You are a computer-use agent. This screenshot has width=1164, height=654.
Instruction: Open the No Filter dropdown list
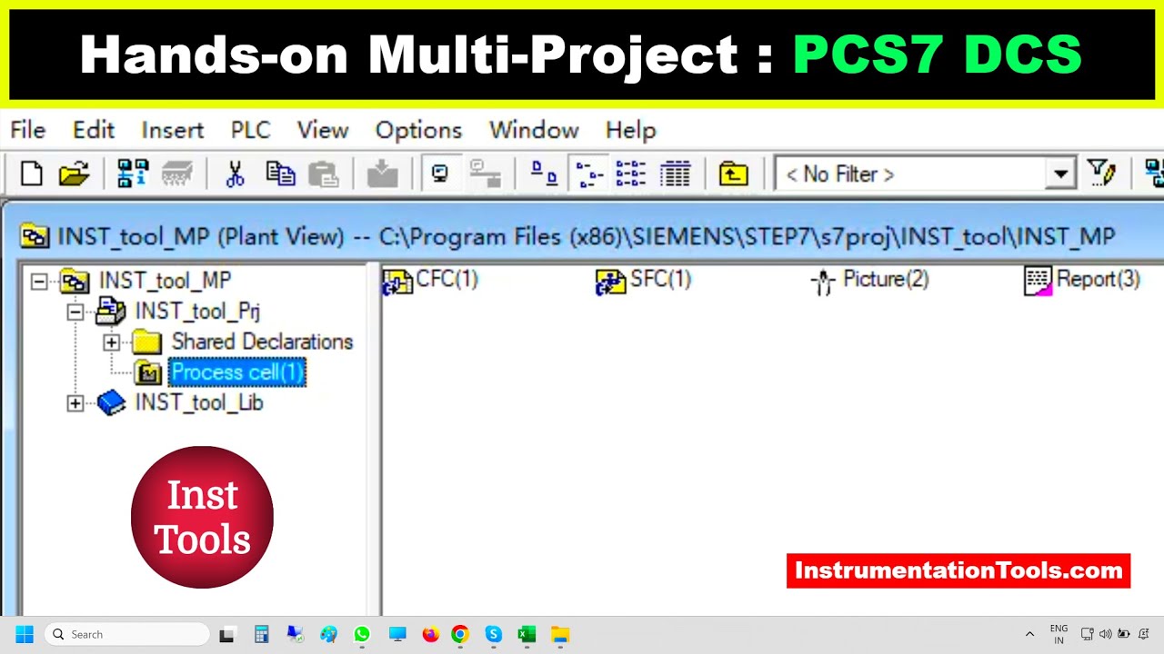click(x=1060, y=174)
